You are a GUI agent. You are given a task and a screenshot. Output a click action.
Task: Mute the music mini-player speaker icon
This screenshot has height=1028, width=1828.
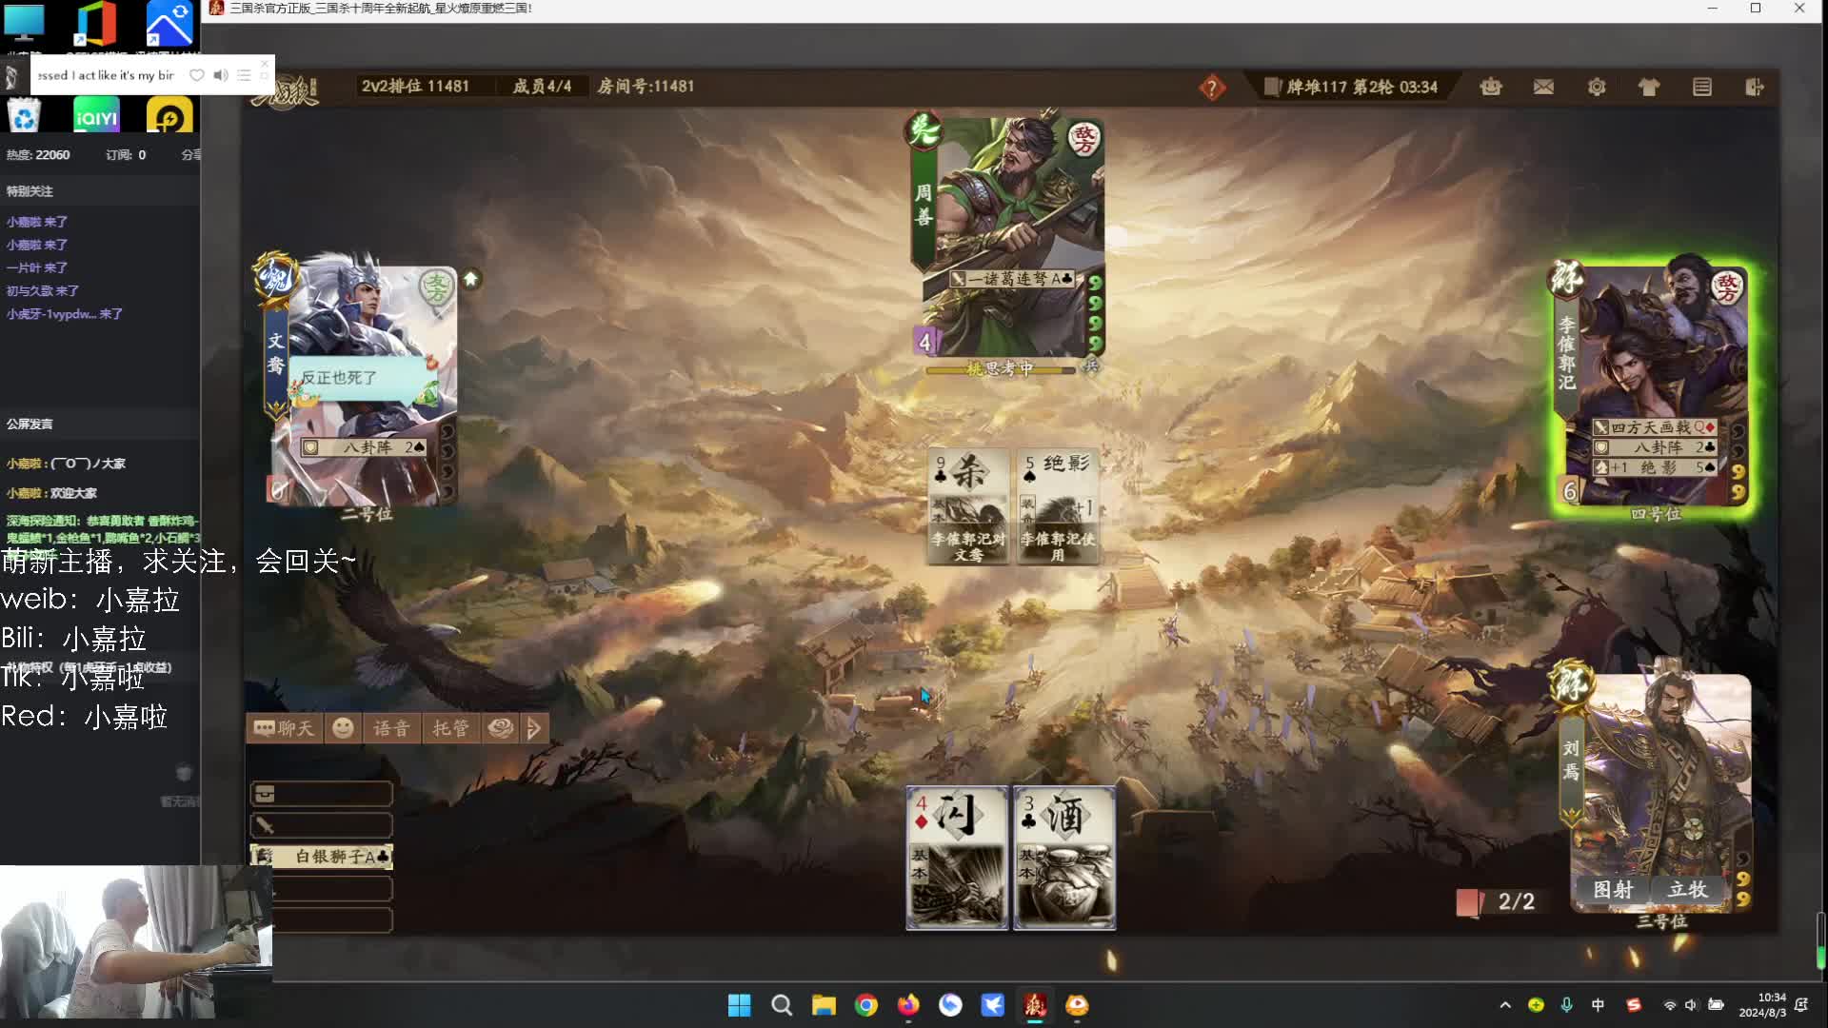220,75
